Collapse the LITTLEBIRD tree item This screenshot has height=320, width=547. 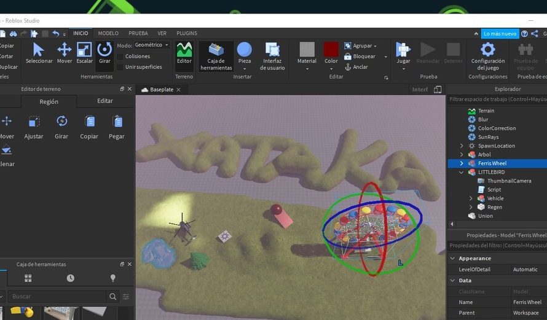(x=462, y=172)
